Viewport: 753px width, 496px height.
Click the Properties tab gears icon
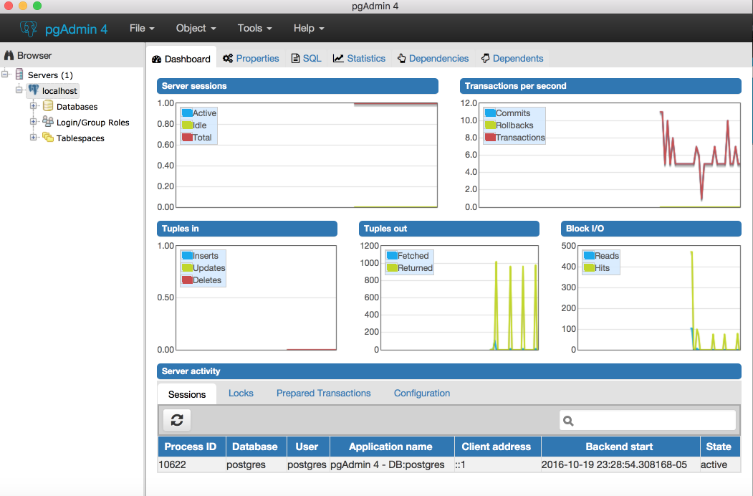(228, 58)
